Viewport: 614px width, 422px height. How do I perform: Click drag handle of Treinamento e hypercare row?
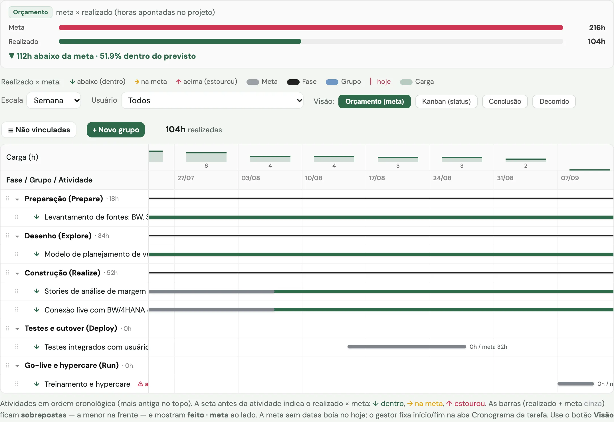(x=17, y=384)
